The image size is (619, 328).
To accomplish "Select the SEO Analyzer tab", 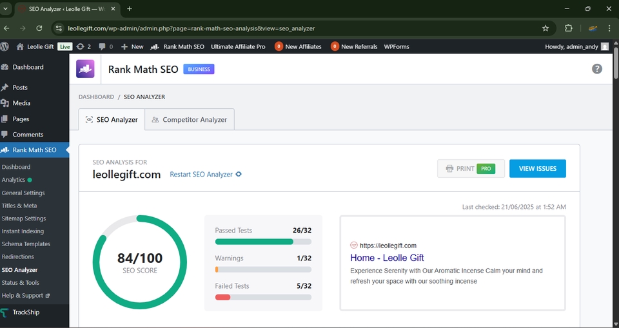I will coord(112,119).
